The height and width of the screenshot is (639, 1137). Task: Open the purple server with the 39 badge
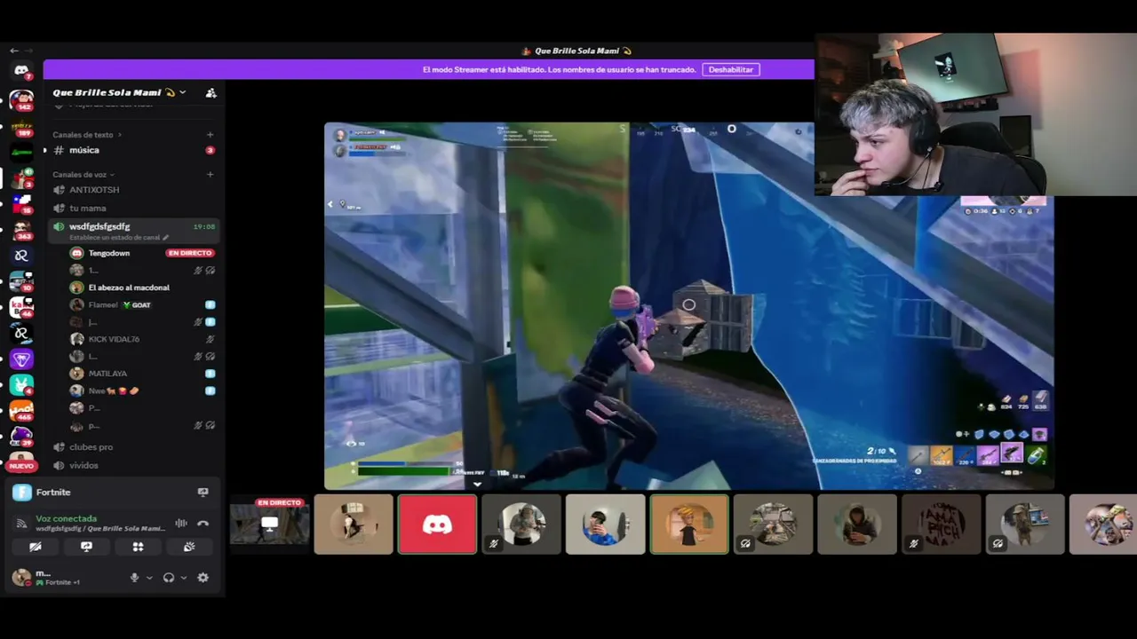point(21,437)
